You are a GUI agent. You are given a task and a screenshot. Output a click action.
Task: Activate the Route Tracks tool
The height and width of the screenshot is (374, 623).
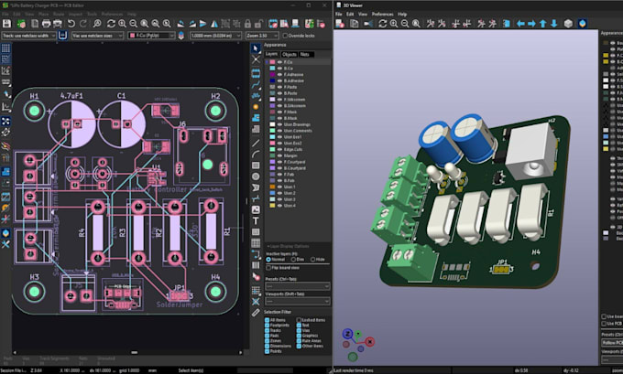256,84
